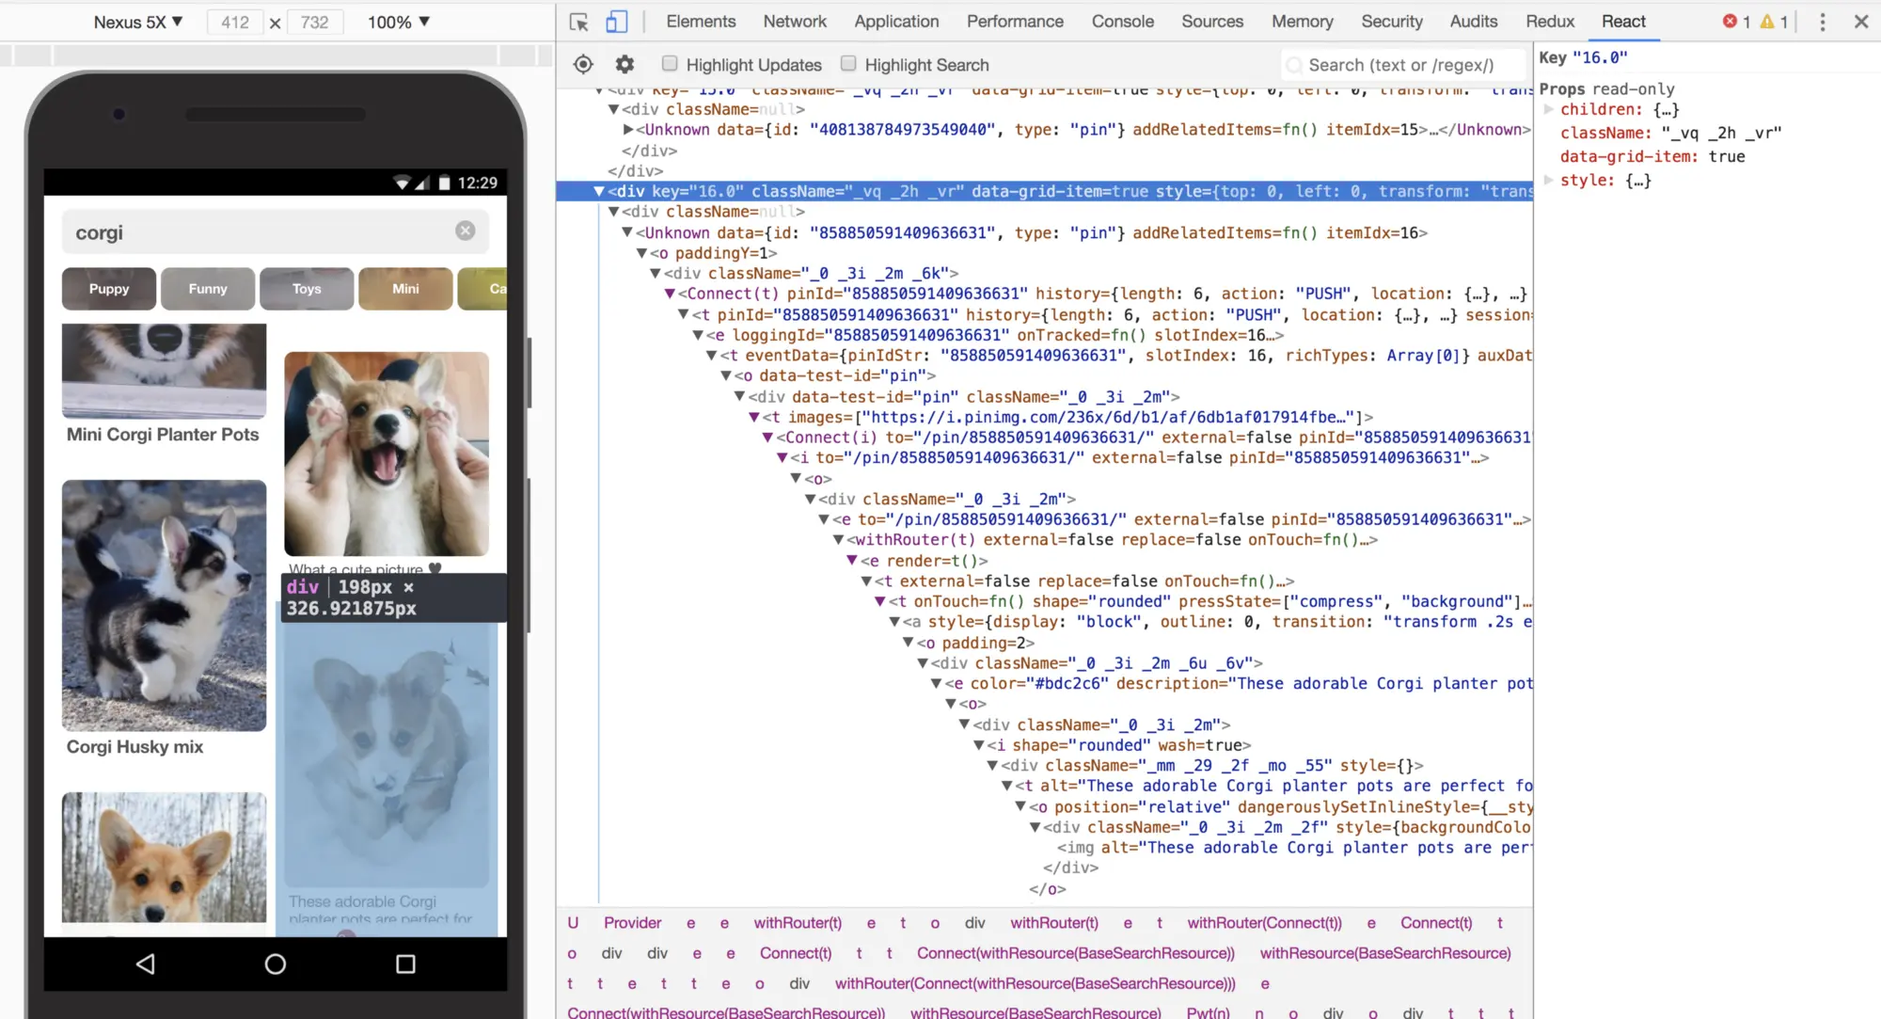Open the Nexus 5X device dropdown
Screen dimensions: 1881x1019
137,22
